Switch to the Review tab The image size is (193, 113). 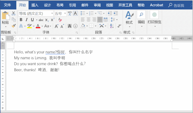pyautogui.click(x=97, y=5)
